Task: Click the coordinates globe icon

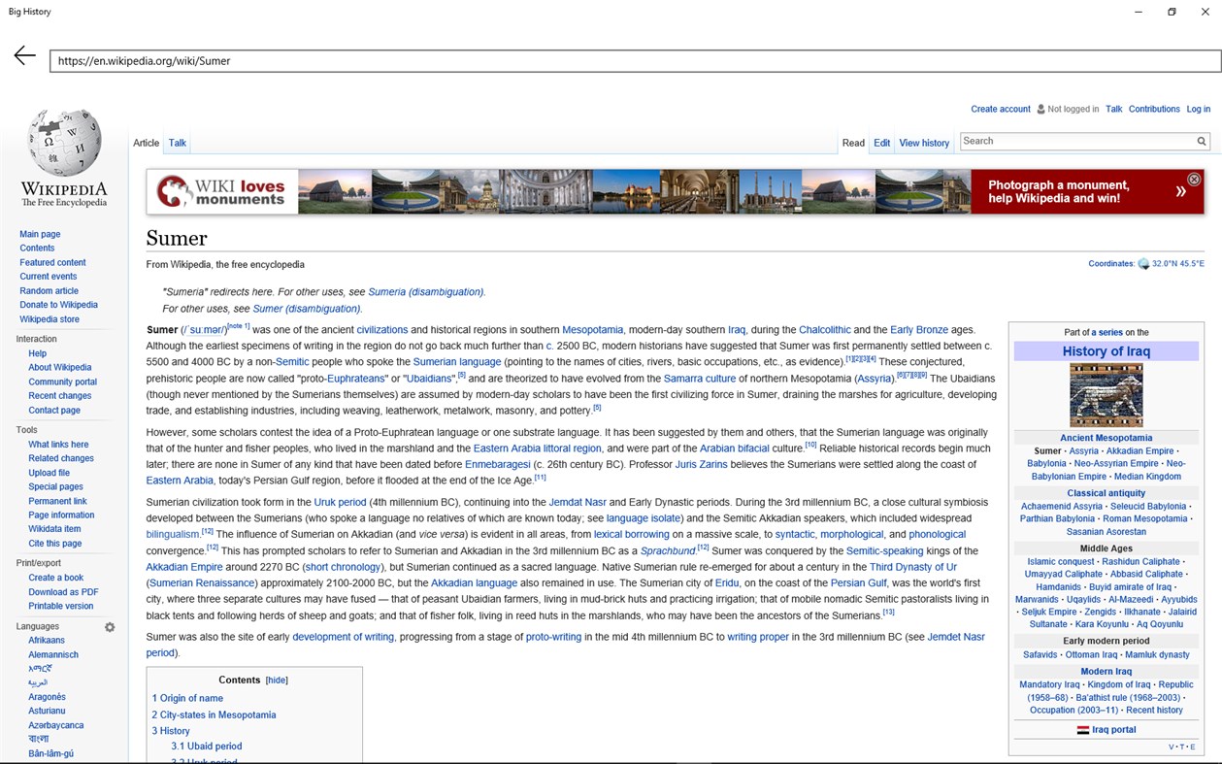Action: point(1143,264)
